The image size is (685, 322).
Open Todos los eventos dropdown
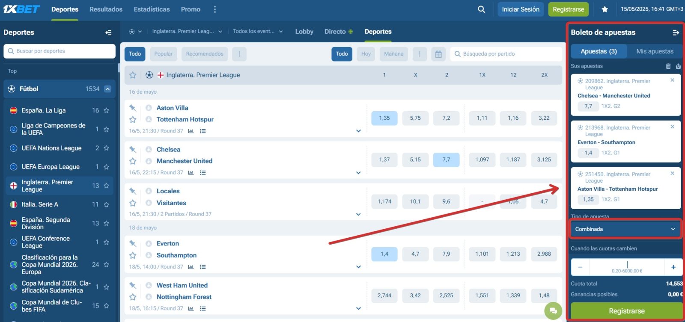tap(258, 31)
